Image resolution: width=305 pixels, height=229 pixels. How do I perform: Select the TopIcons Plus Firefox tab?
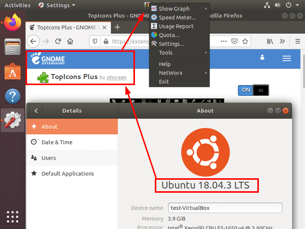click(x=68, y=27)
